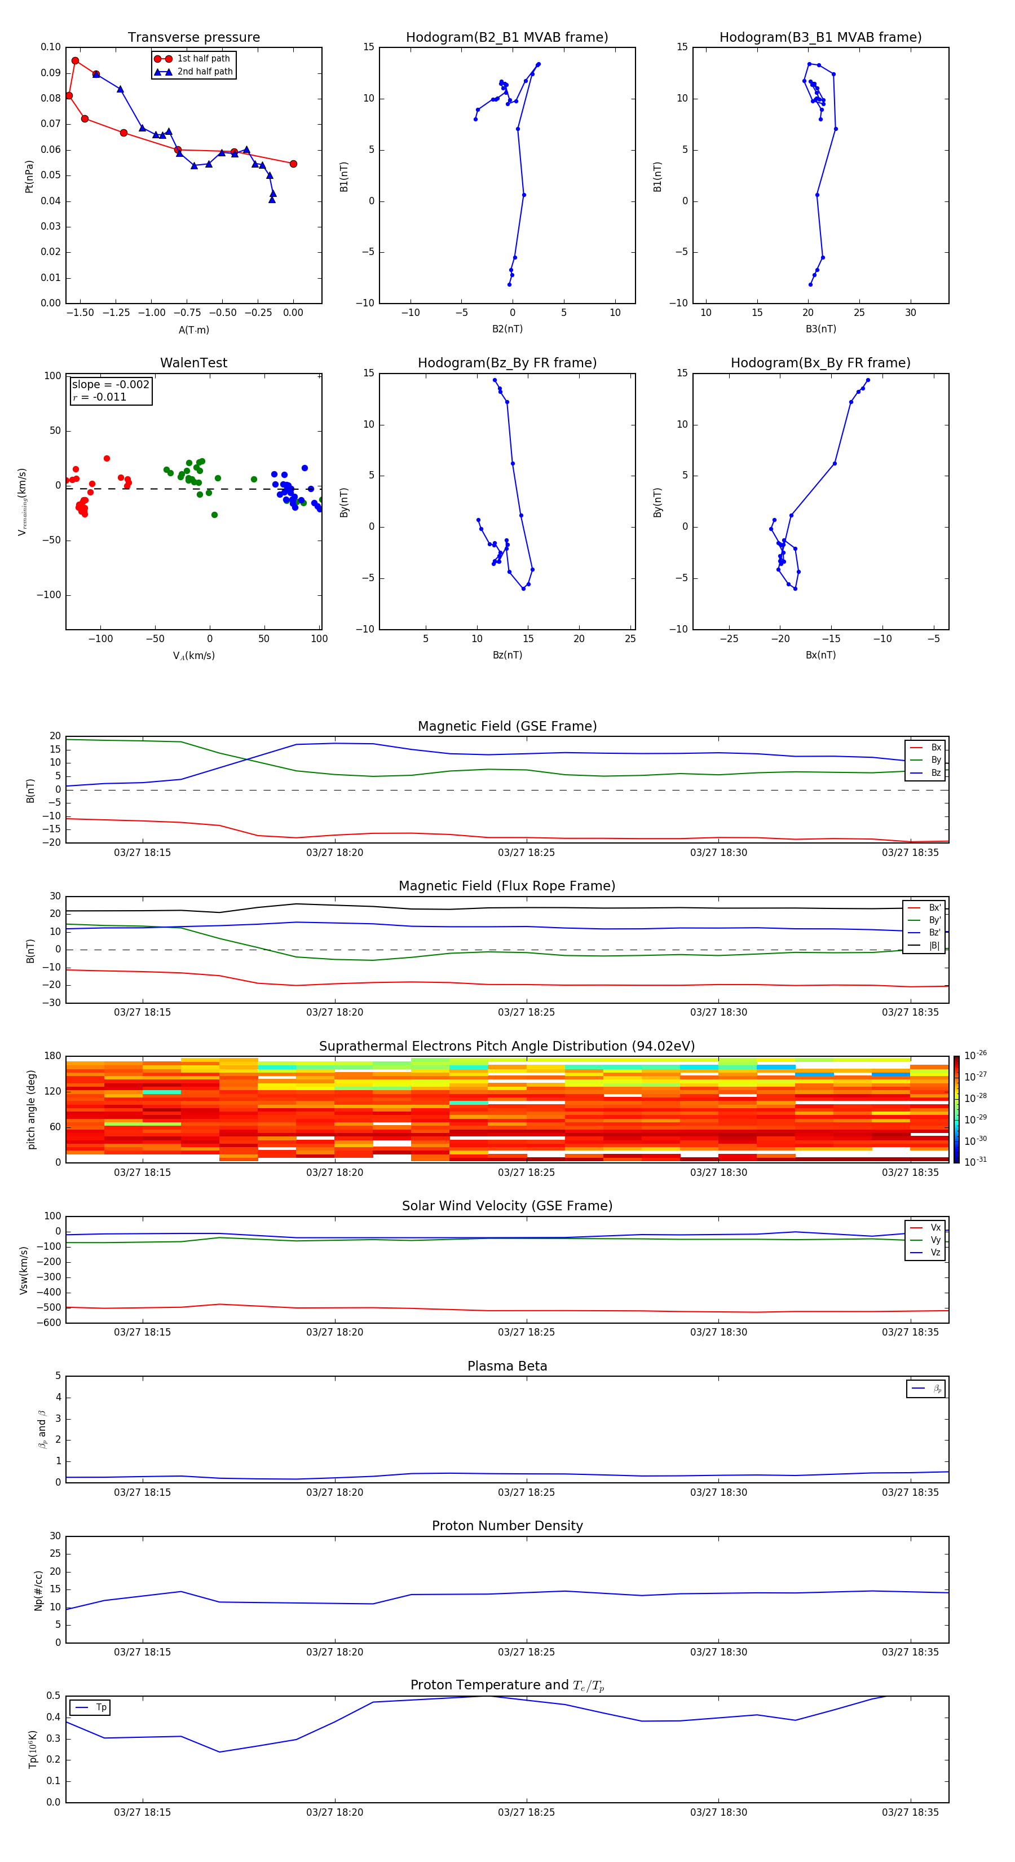
Task: Click the "Bx(nT)" x-axis label
Action: click(820, 655)
